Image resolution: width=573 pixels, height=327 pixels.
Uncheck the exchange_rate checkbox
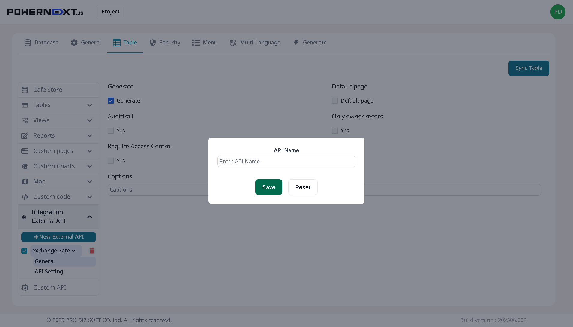click(24, 251)
